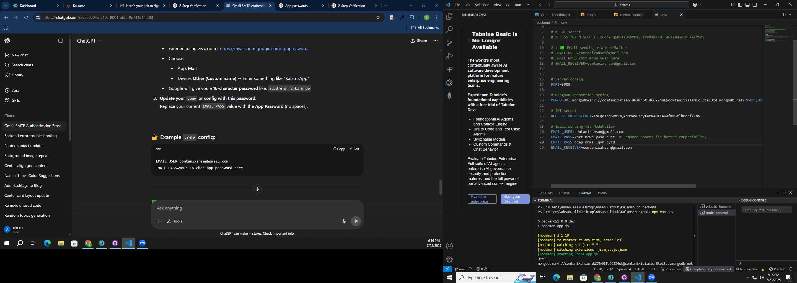The image size is (797, 283).
Task: Switch to App passwords Chrome tab
Action: 302,6
